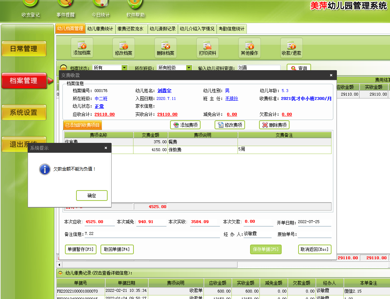Open the 刘晋宝 child name link
This screenshot has height=299, width=390.
pyautogui.click(x=164, y=91)
